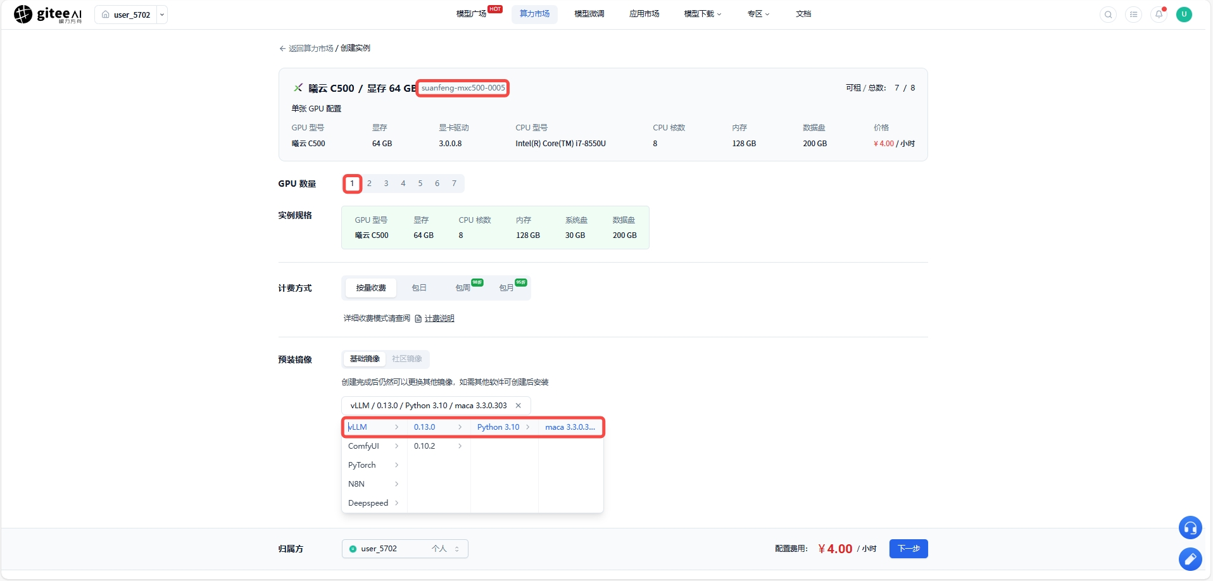Image resolution: width=1213 pixels, height=581 pixels.
Task: Go back via the return arrow icon
Action: [x=282, y=48]
